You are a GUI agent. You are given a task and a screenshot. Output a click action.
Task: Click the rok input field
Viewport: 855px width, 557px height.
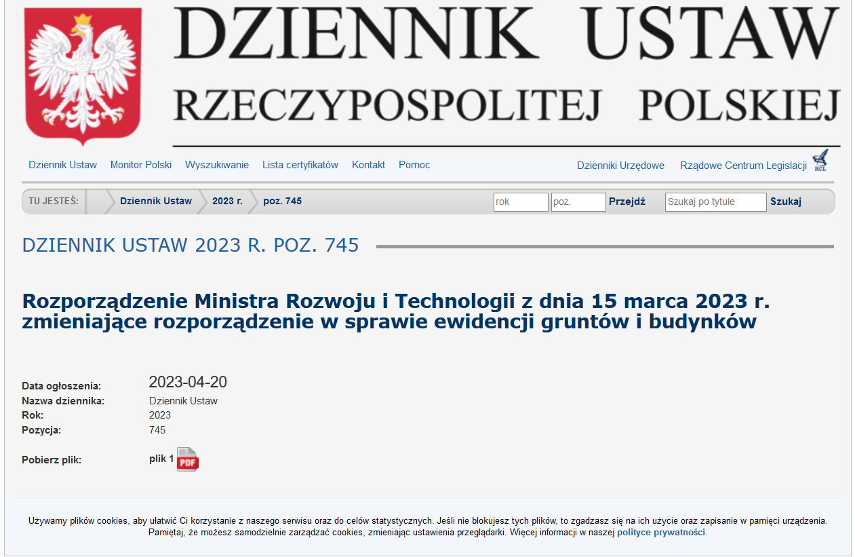(521, 201)
